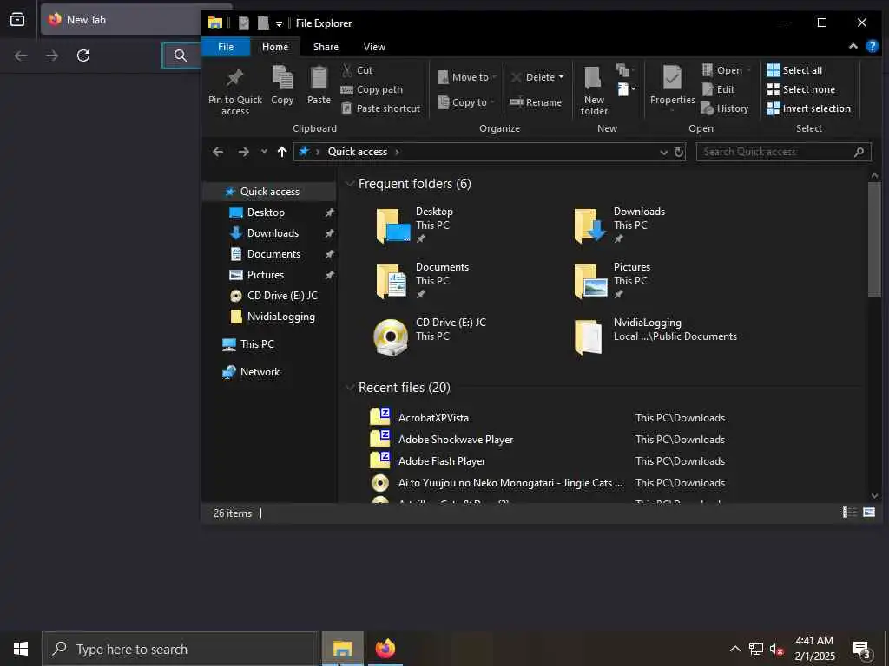Open recent locations dropdown
Viewport: 889px width, 666px height.
(x=264, y=152)
